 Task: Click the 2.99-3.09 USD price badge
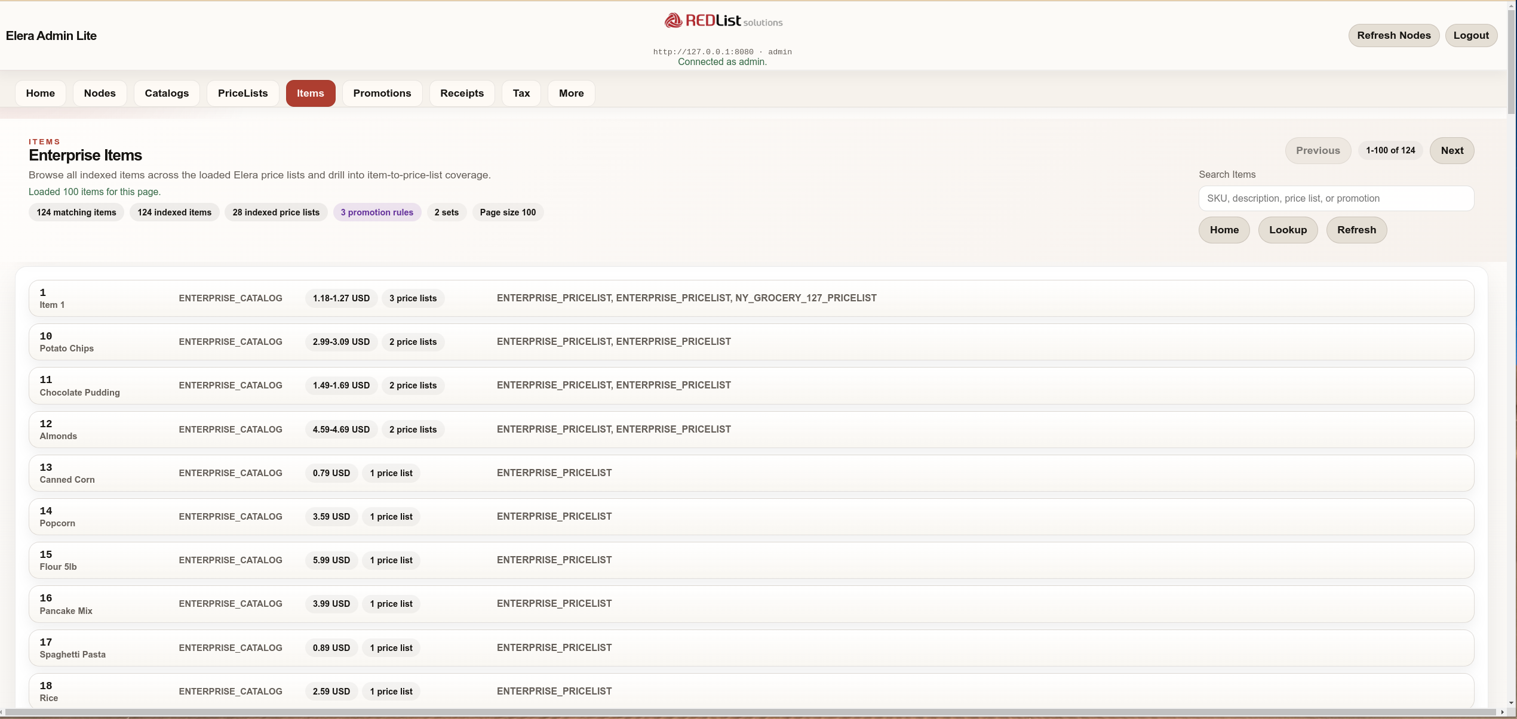tap(341, 342)
